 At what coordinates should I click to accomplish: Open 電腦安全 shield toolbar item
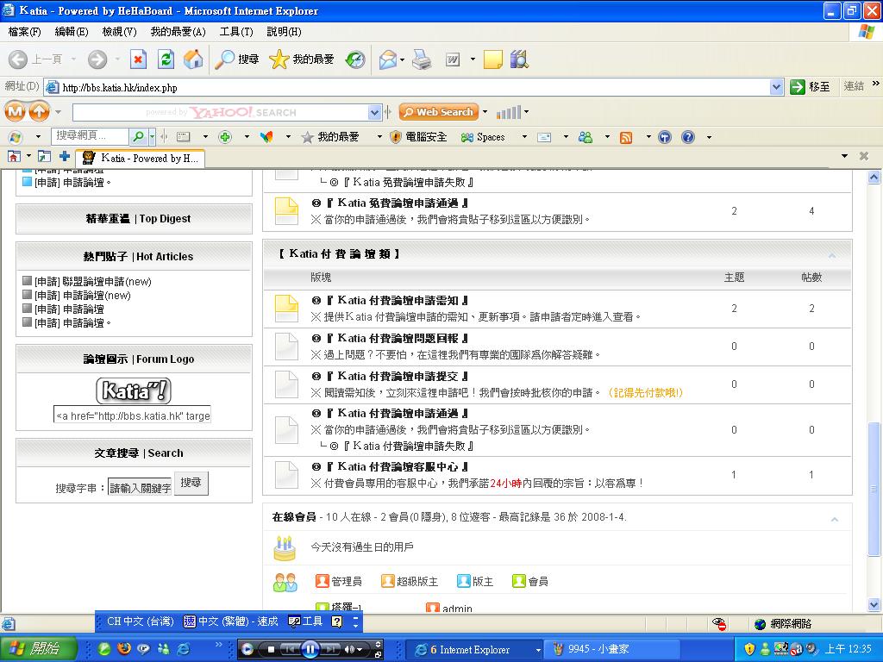pos(418,137)
